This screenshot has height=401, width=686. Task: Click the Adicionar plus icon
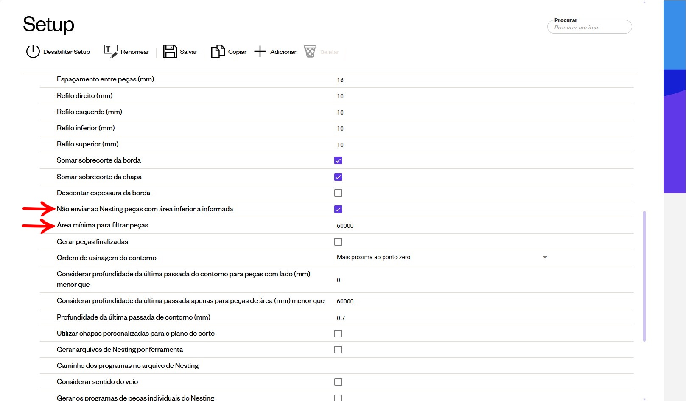point(260,51)
